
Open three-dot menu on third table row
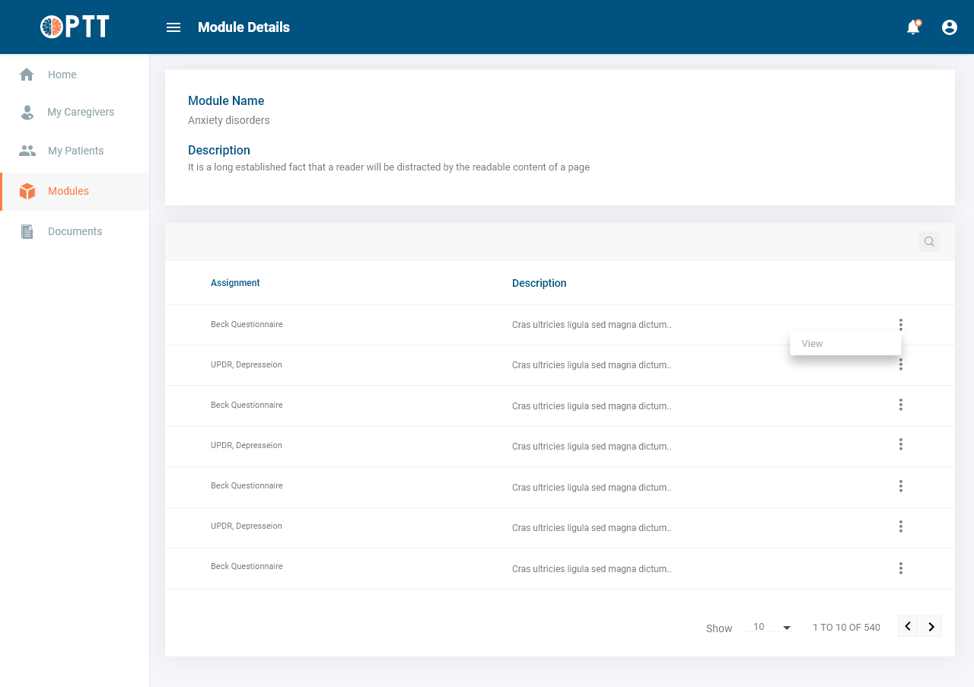tap(900, 405)
